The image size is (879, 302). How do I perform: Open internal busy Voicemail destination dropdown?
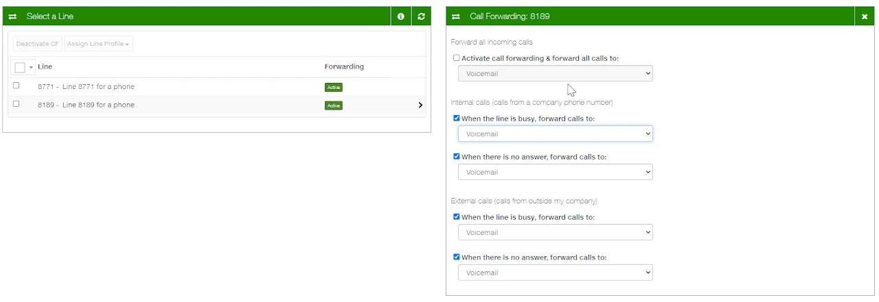(x=556, y=134)
